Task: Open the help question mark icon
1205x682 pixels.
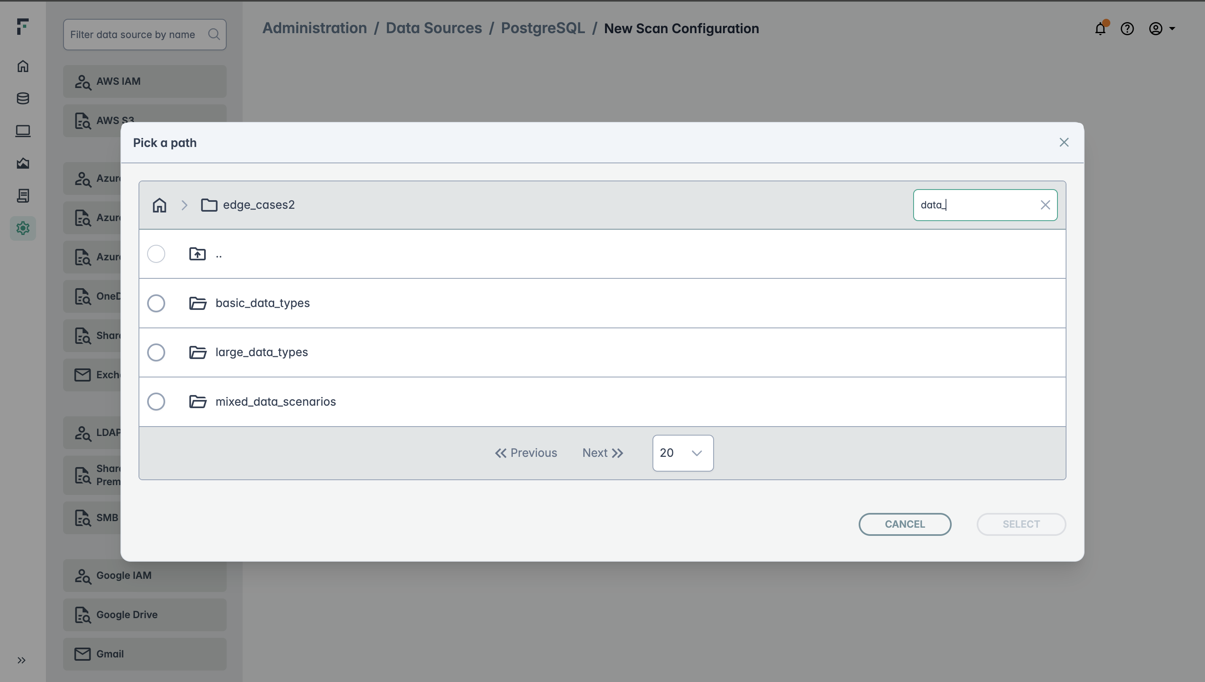Action: coord(1127,29)
